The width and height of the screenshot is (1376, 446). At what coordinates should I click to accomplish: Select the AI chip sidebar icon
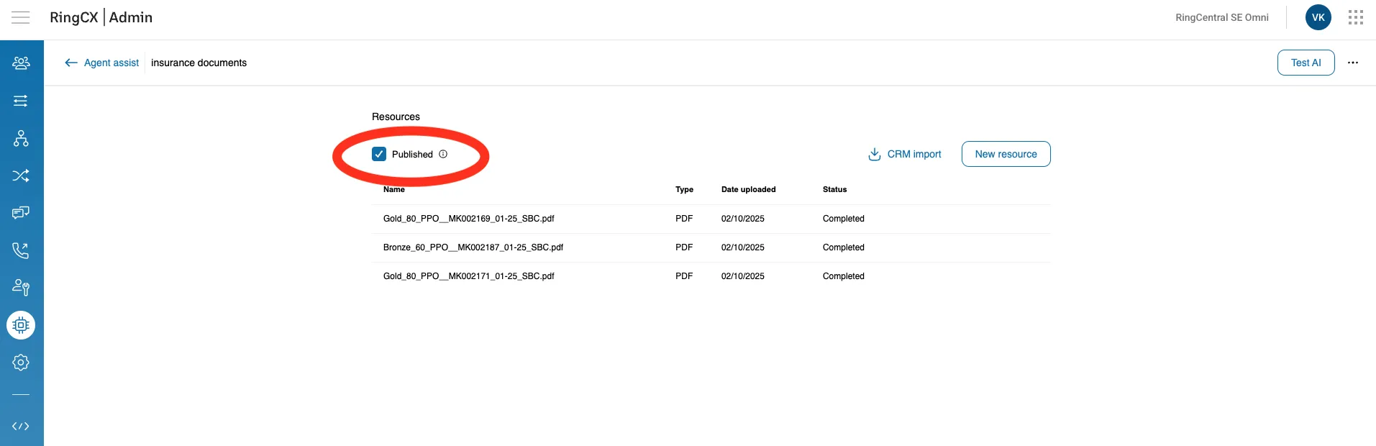[x=21, y=325]
